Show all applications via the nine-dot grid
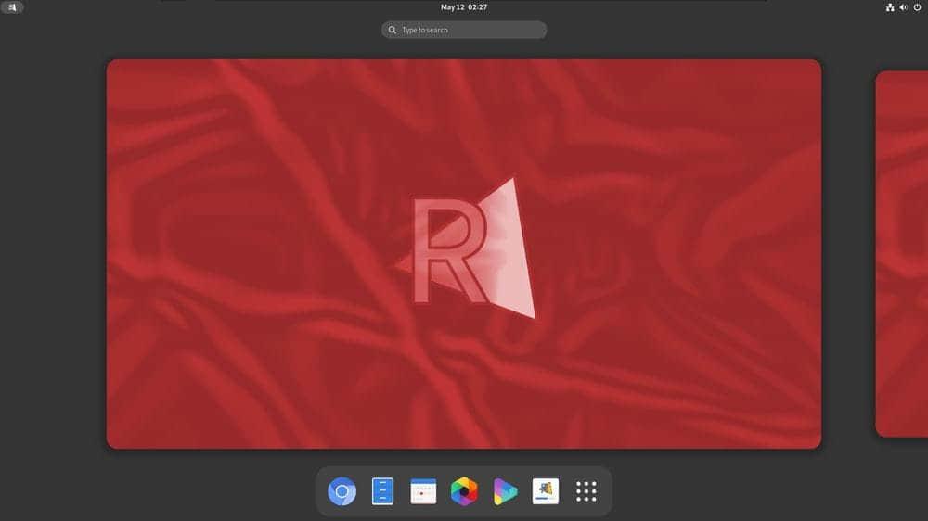 click(x=586, y=490)
